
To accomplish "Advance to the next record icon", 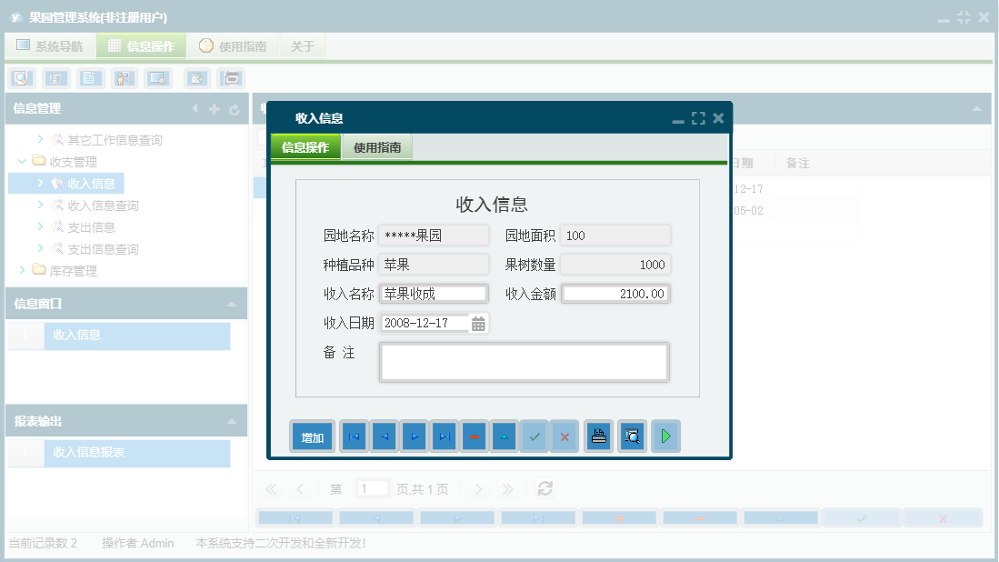I will tap(414, 437).
